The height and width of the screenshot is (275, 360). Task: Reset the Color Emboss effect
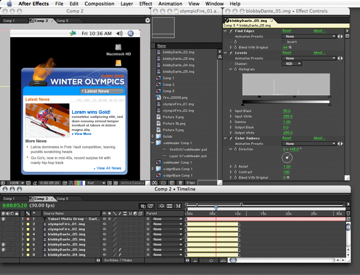point(287,138)
